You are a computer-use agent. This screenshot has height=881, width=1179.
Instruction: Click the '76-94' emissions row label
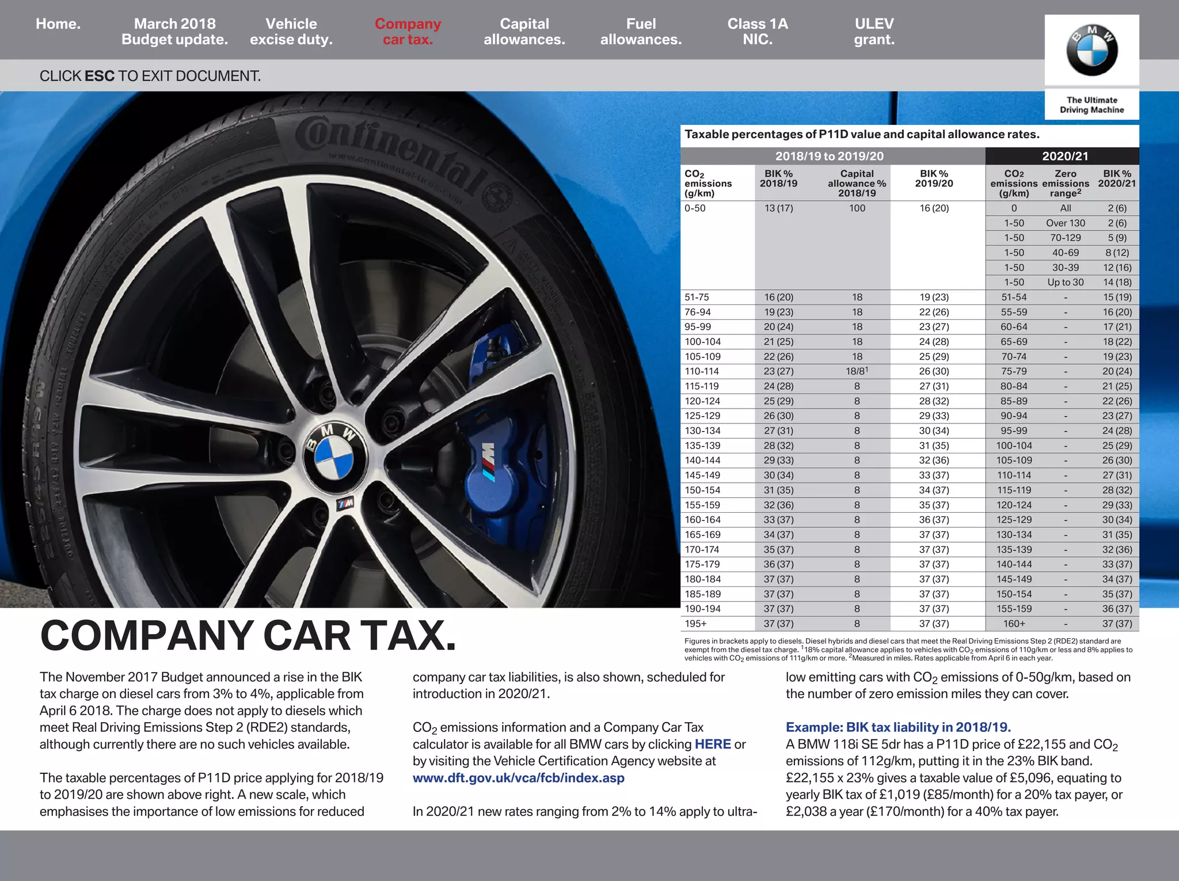coord(697,312)
